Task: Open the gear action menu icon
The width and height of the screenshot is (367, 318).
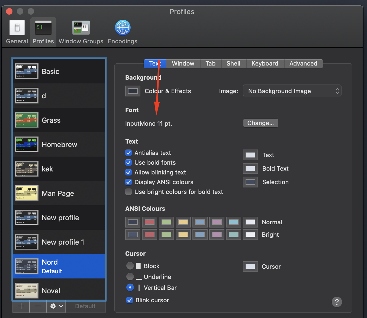Action: click(53, 306)
